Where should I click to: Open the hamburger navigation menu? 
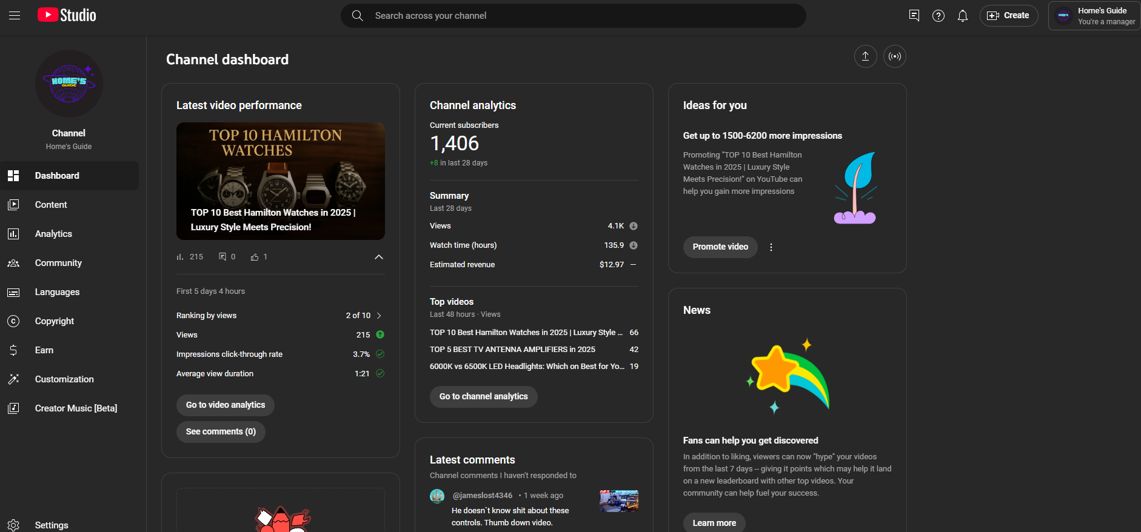click(15, 16)
